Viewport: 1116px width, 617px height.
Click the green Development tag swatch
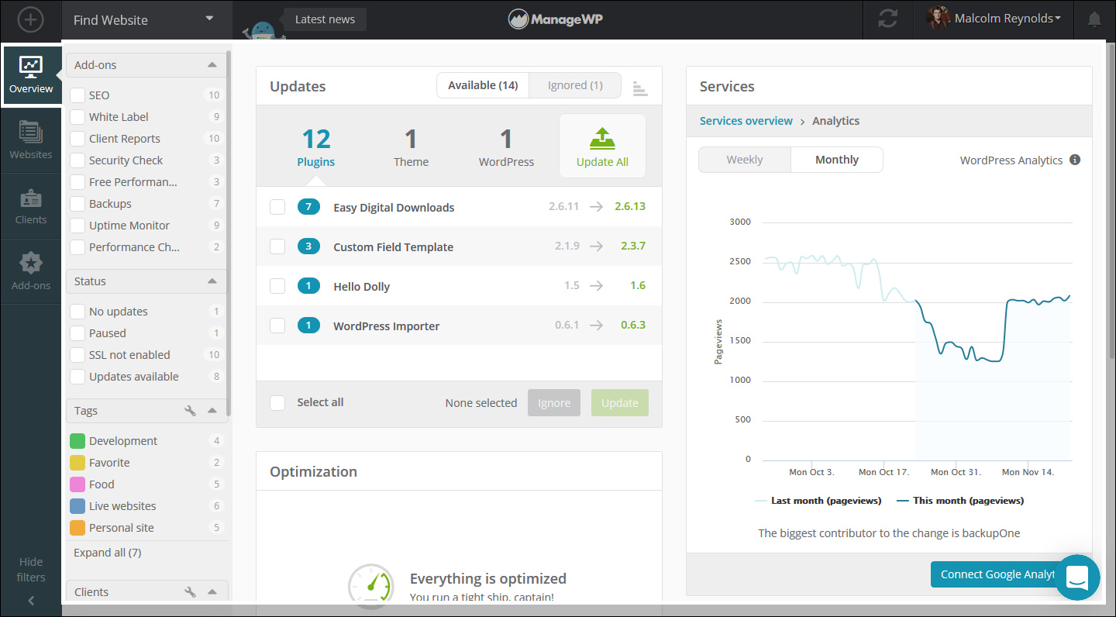[x=77, y=440]
